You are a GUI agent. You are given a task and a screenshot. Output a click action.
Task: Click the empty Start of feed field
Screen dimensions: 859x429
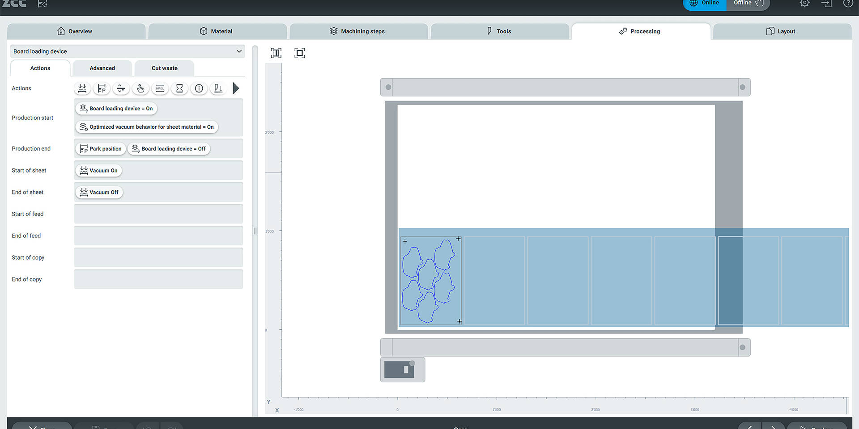click(x=158, y=214)
